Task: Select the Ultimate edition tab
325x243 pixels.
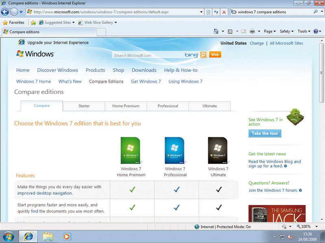Action: [x=210, y=106]
